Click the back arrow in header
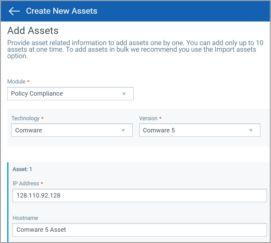Screen dimensions: 271x243 point(14,11)
